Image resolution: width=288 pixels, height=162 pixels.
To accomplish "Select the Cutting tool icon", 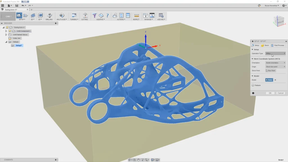I will pos(85,15).
